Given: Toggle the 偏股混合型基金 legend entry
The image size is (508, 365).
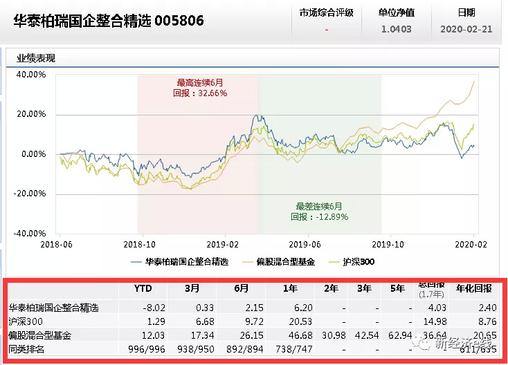Looking at the screenshot, I should pyautogui.click(x=279, y=261).
